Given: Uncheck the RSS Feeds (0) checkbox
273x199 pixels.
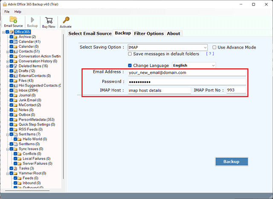Looking at the screenshot, I should pos(12,129).
